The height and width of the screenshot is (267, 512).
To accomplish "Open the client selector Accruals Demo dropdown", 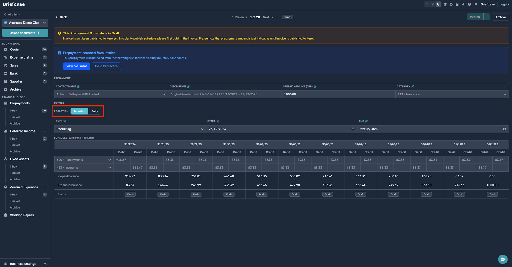I will click(x=25, y=23).
